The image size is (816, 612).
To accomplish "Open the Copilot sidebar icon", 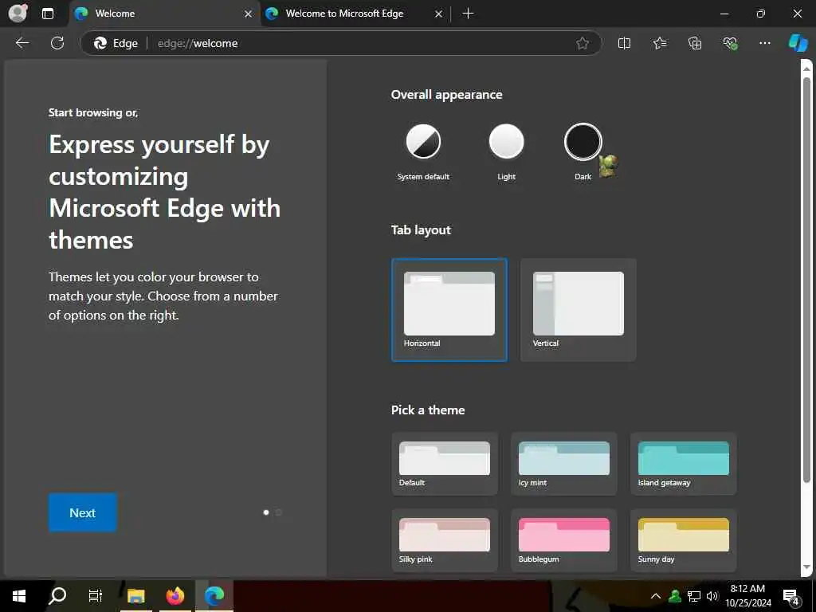I will tap(798, 43).
